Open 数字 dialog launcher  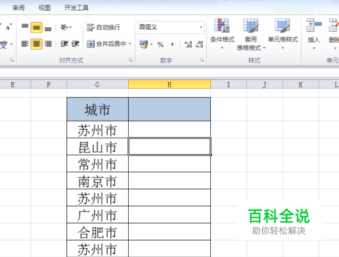[202, 60]
